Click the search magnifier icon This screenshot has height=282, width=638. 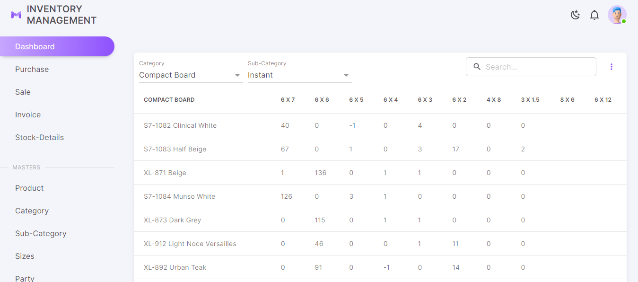(x=477, y=67)
